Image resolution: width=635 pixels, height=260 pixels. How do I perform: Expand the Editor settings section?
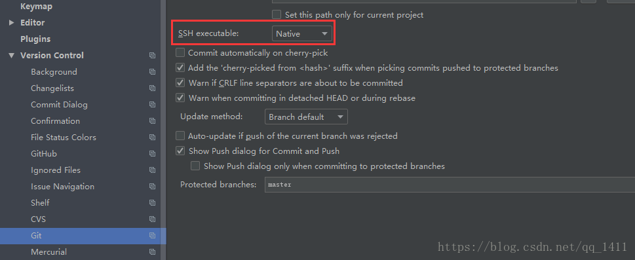[11, 23]
